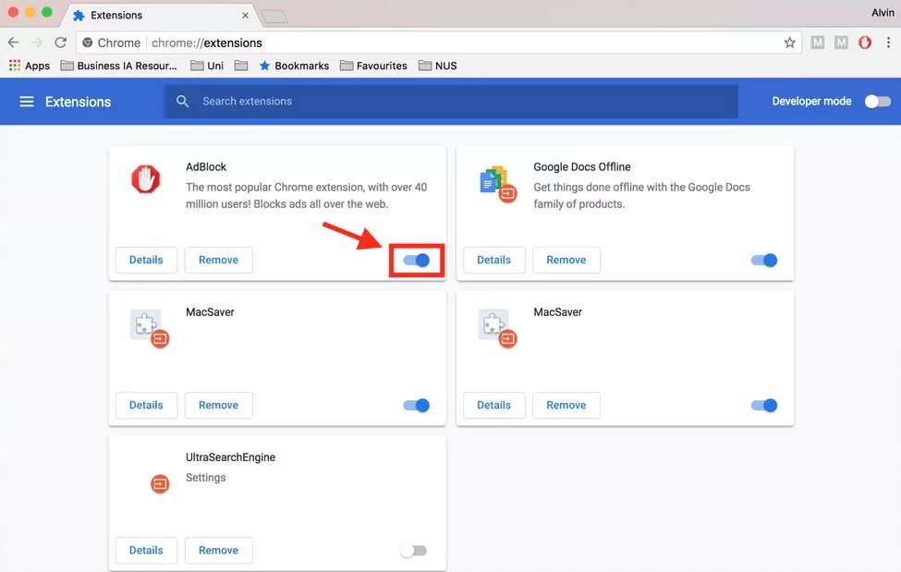Remove the UltraSearchEngine extension
The image size is (901, 572).
tap(218, 550)
